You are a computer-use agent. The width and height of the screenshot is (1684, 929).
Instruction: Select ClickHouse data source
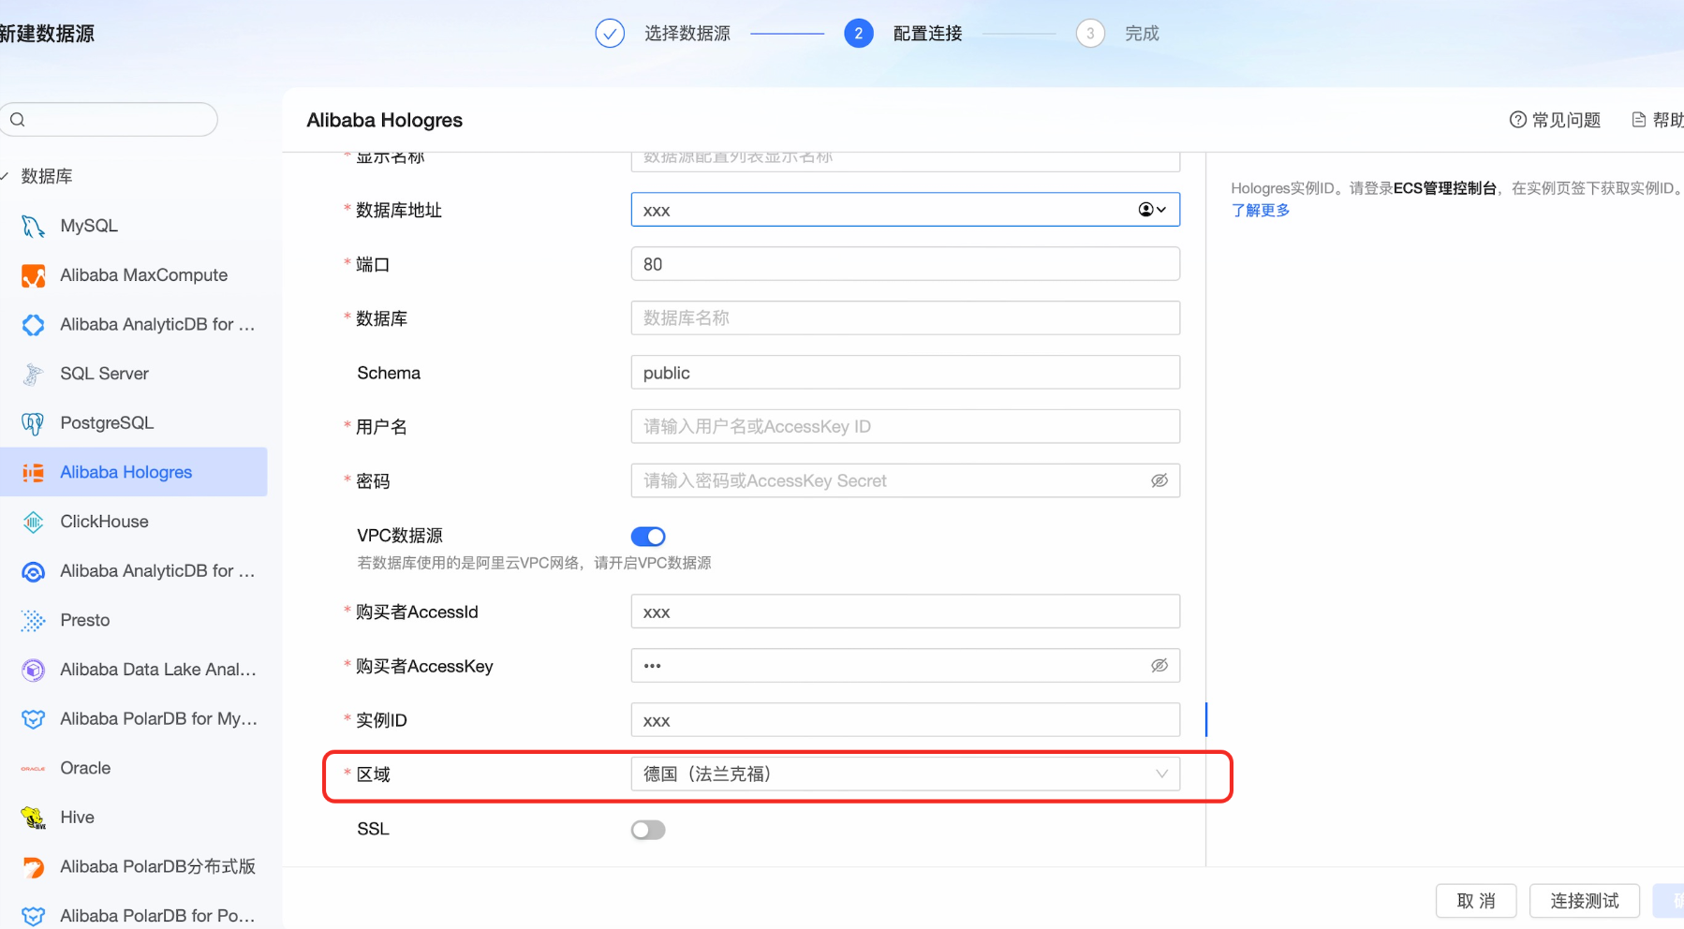133,522
